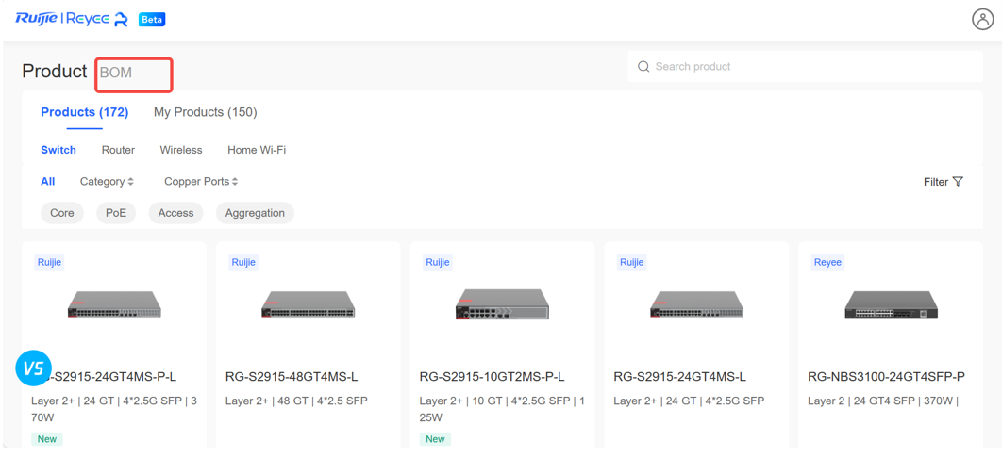The image size is (1002, 458).
Task: Open the RG-S2915-48GT4MS-L product title
Action: (x=292, y=377)
